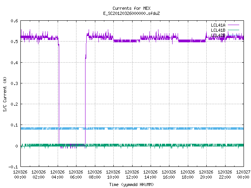Click the 120326 08:00 x-axis tick label

(95, 175)
